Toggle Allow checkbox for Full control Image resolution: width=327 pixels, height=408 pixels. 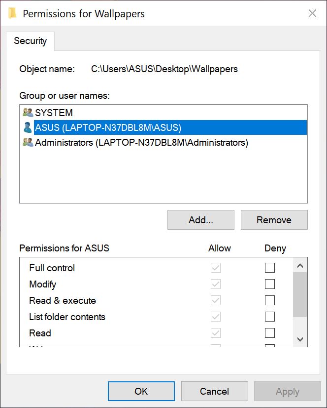(216, 268)
